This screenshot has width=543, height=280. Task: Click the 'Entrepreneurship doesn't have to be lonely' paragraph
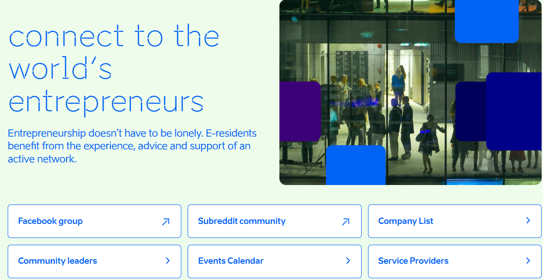(132, 146)
